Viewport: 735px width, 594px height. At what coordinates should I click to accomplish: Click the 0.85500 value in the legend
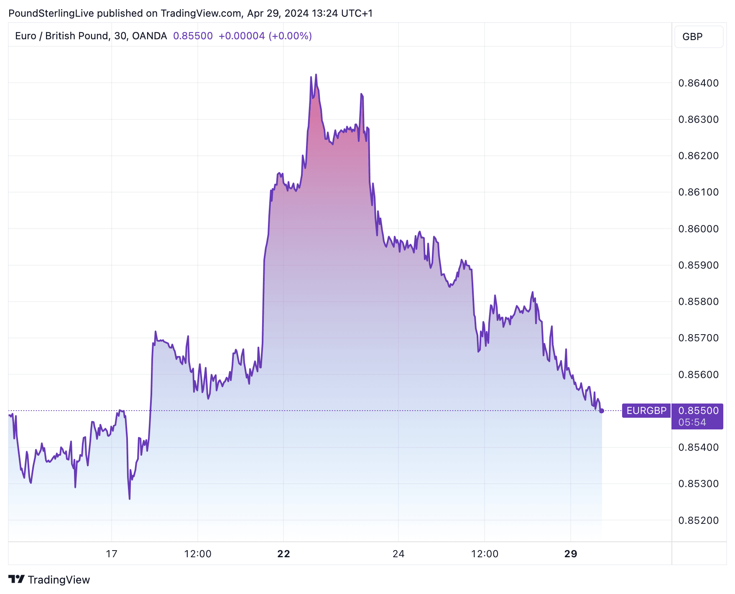point(193,36)
